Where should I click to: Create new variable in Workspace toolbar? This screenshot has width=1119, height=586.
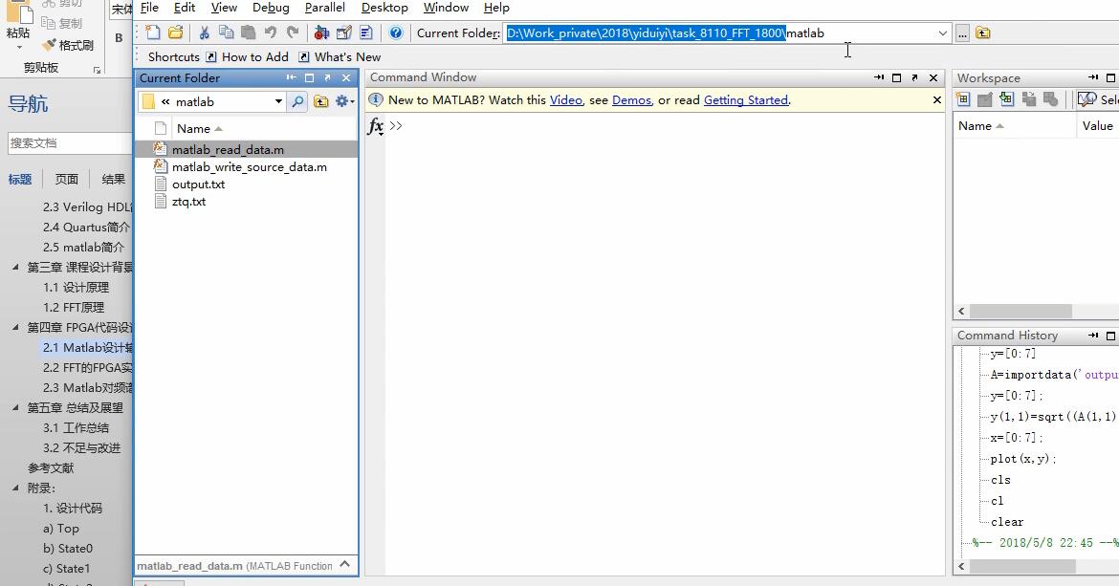pyautogui.click(x=963, y=99)
